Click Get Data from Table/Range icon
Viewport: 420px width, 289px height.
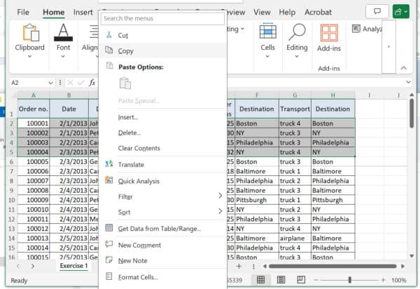coord(109,228)
